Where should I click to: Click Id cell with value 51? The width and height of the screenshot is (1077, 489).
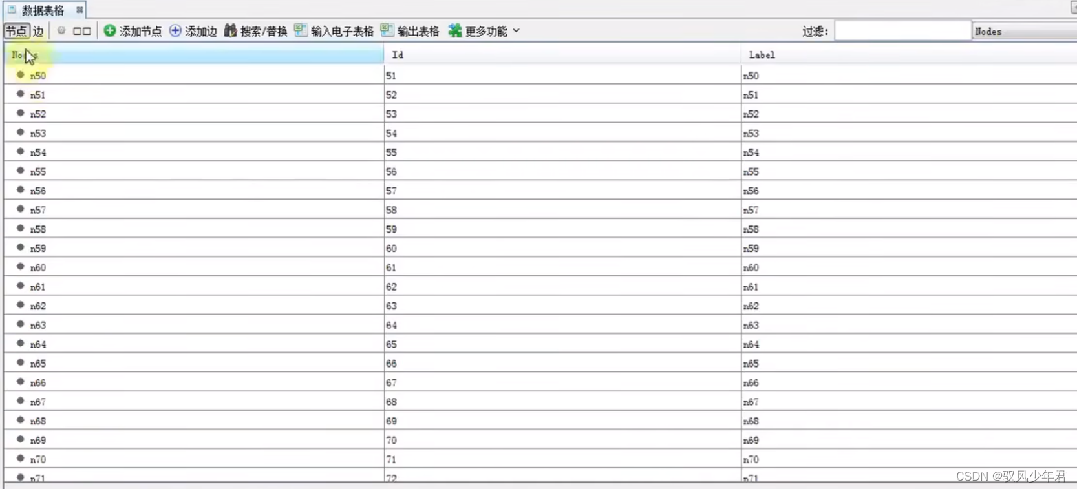tap(562, 76)
